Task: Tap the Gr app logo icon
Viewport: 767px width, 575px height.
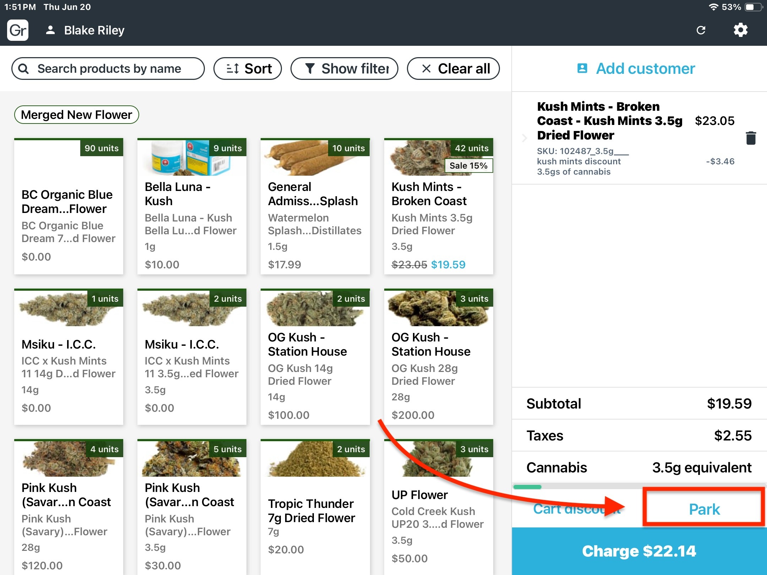Action: coord(18,30)
